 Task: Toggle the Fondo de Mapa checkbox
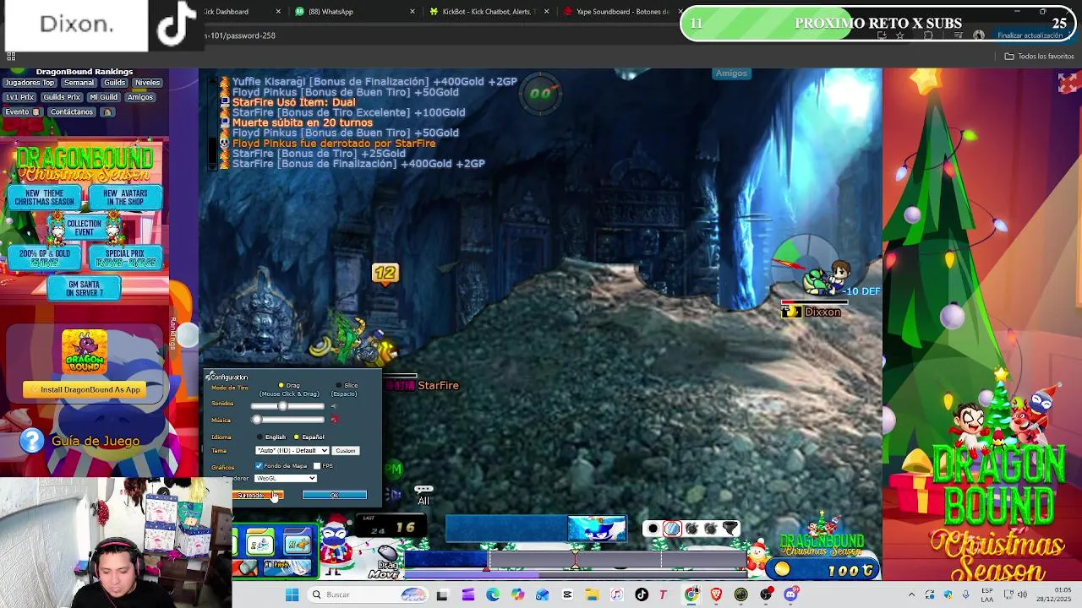[259, 466]
